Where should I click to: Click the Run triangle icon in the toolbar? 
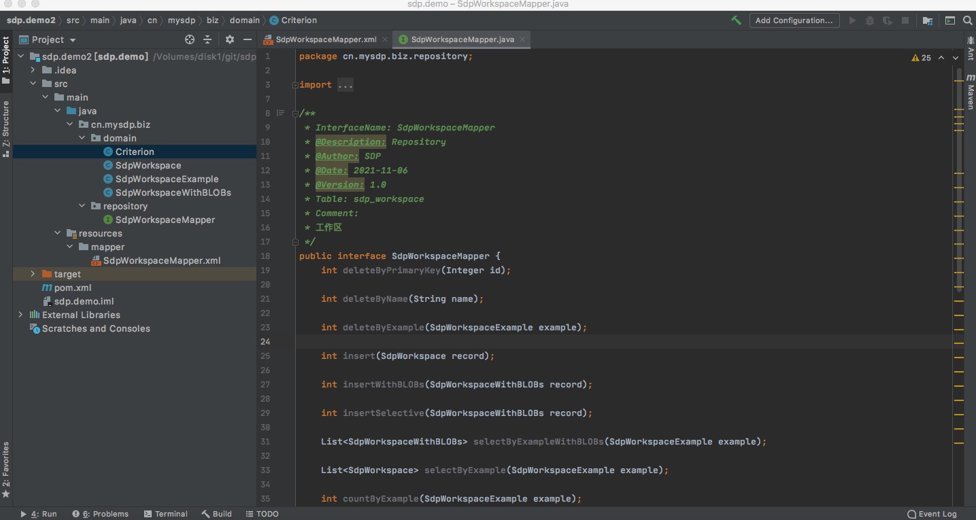coord(852,20)
